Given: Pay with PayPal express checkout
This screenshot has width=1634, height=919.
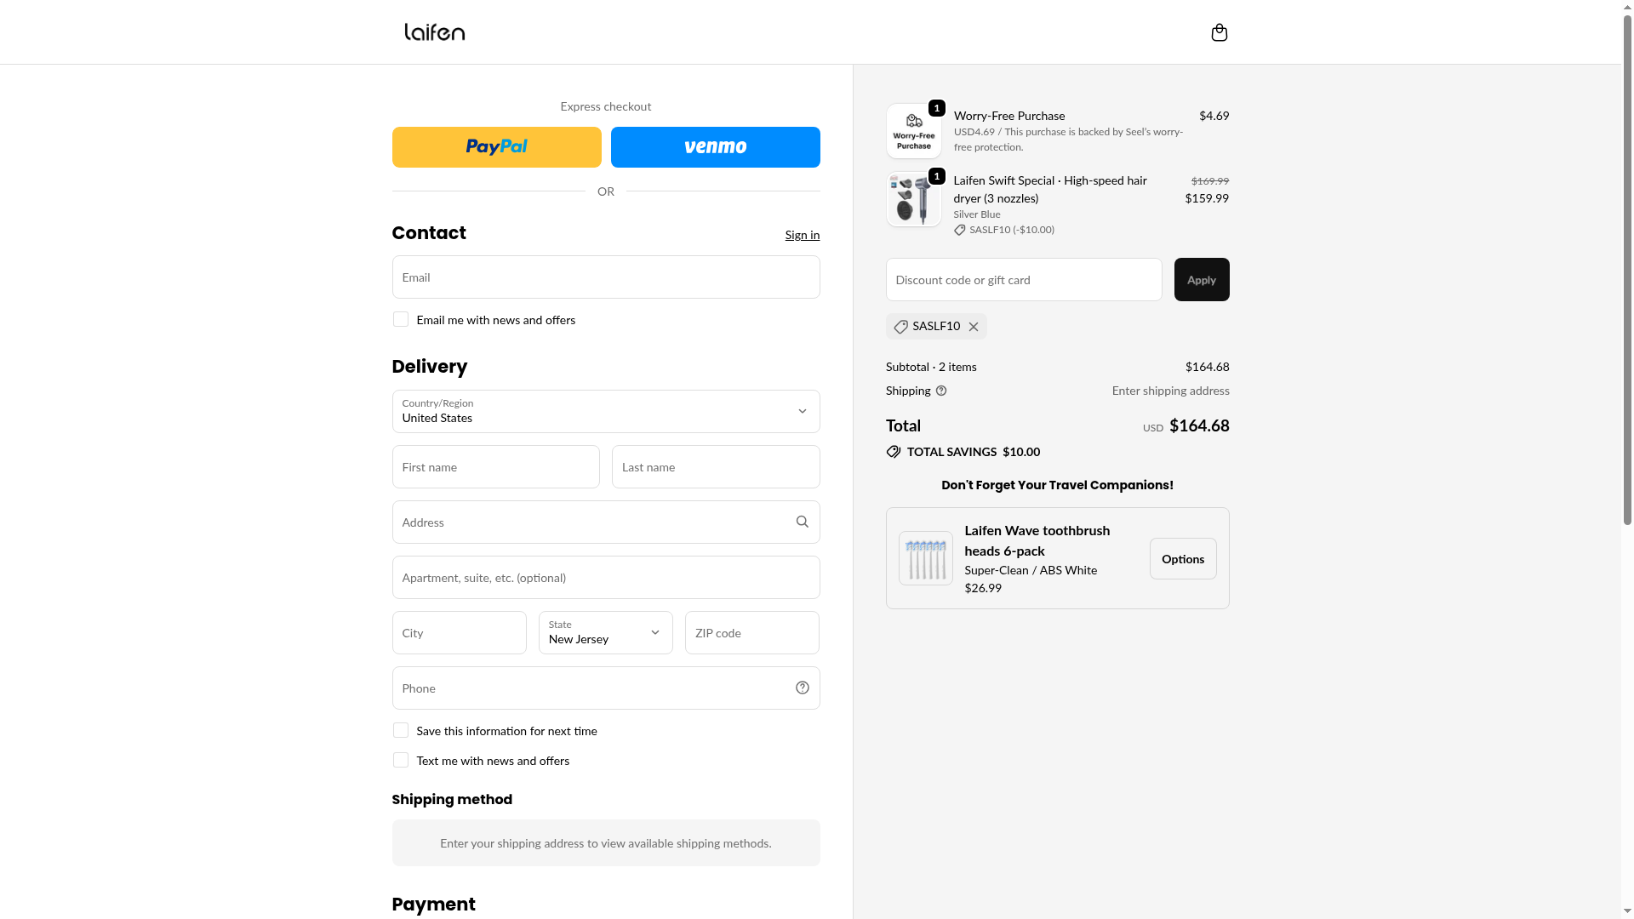Looking at the screenshot, I should point(496,147).
